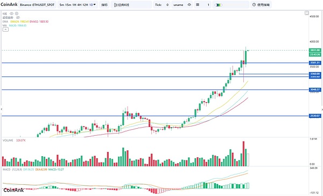The width and height of the screenshot is (323, 196).
Task: Click the MACD DEA value
Action: click(x=41, y=170)
